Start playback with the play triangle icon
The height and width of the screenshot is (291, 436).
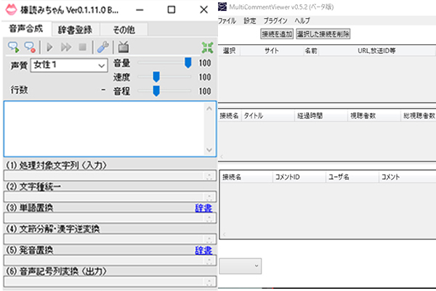49,47
